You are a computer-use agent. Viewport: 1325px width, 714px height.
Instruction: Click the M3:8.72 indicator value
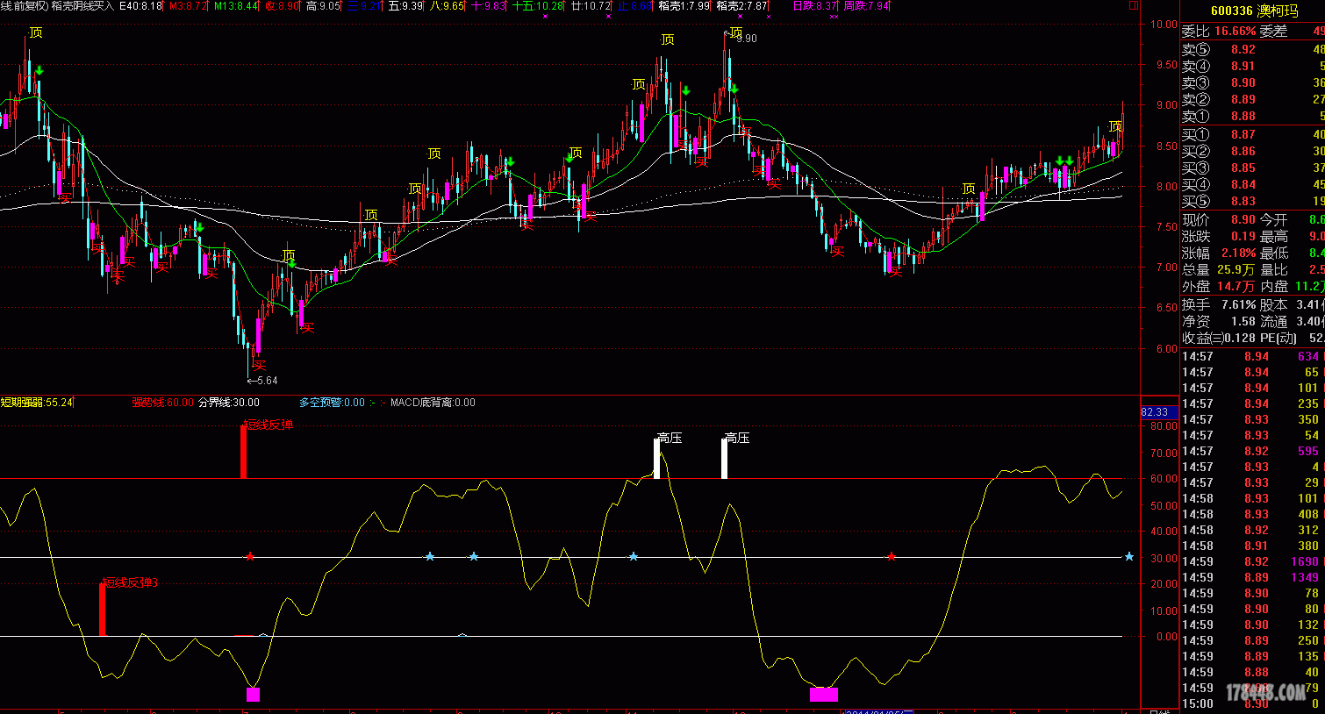pyautogui.click(x=189, y=6)
